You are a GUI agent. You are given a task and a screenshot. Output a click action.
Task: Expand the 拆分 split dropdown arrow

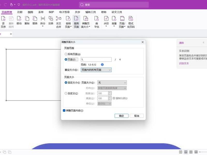pyautogui.click(x=43, y=26)
